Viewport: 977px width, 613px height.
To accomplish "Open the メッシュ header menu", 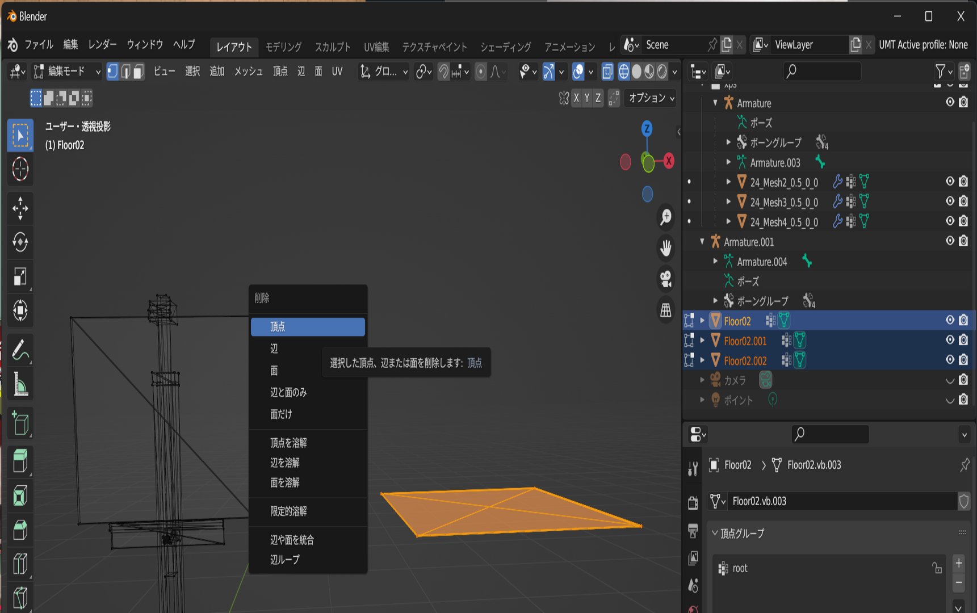I will tap(249, 72).
